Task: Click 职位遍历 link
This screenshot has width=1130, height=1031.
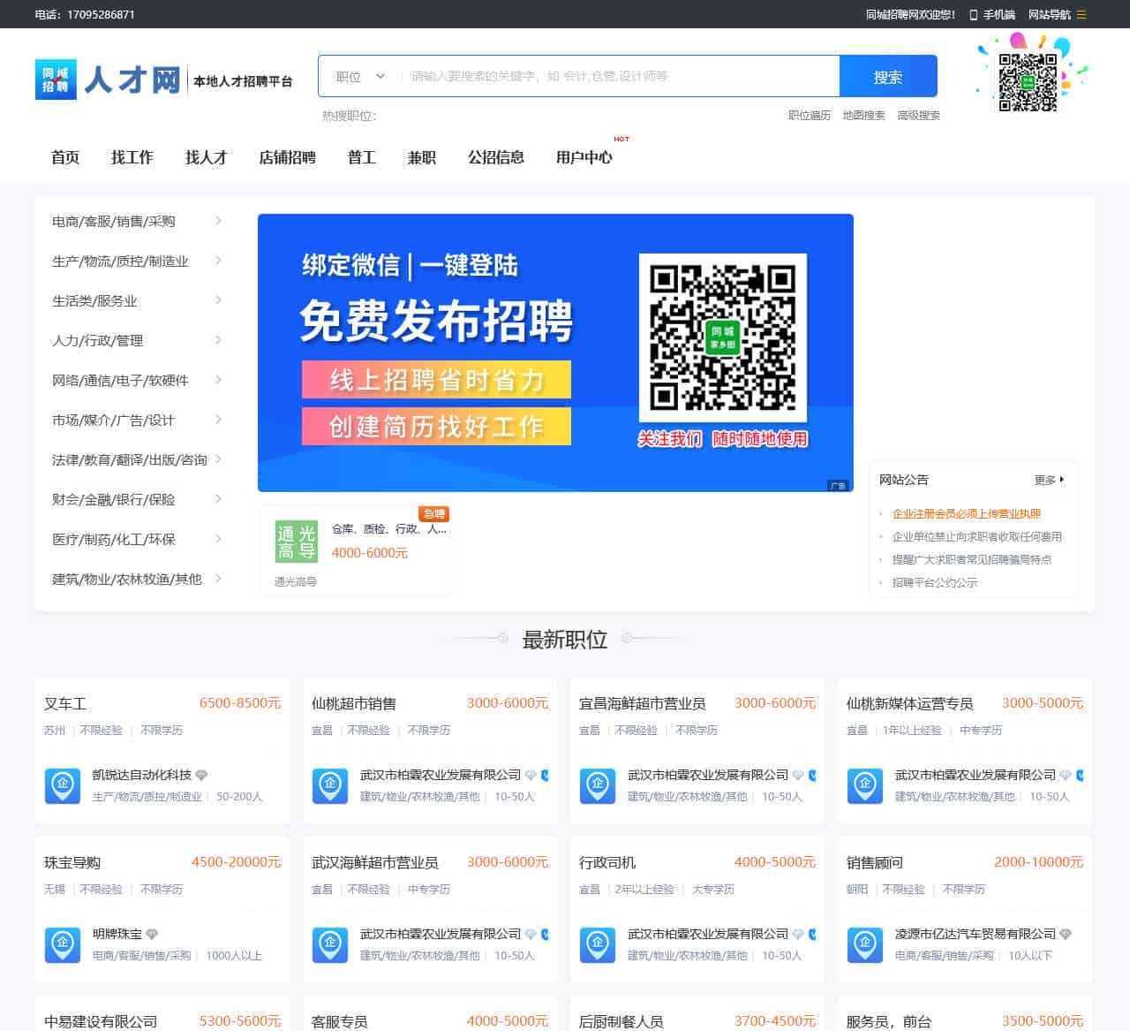Action: [x=810, y=116]
